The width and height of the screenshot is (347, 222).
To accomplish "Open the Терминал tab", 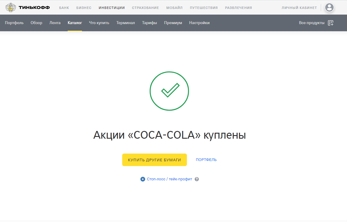I will [126, 23].
